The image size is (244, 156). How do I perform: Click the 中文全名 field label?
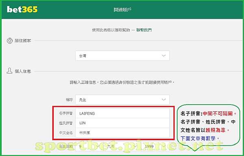tap(66, 133)
